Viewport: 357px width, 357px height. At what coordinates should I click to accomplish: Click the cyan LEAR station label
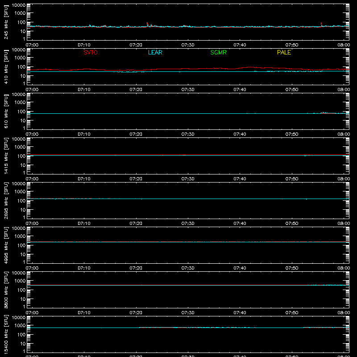[x=155, y=52]
